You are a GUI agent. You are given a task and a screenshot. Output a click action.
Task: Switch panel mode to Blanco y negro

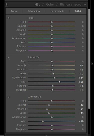(x=71, y=4)
